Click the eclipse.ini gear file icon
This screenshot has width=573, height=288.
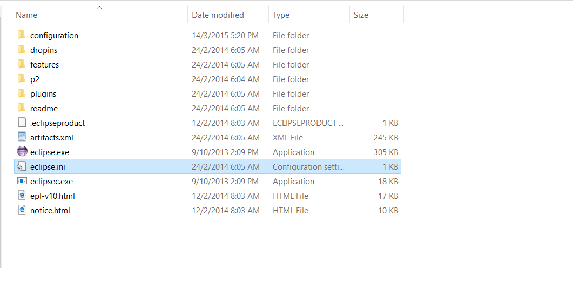(22, 166)
